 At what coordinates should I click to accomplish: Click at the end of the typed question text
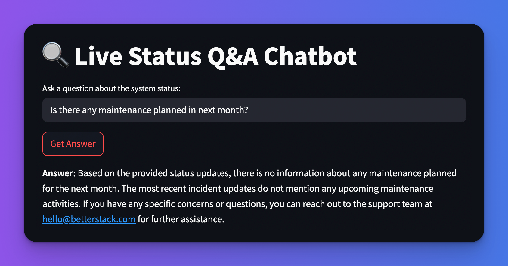tap(248, 110)
